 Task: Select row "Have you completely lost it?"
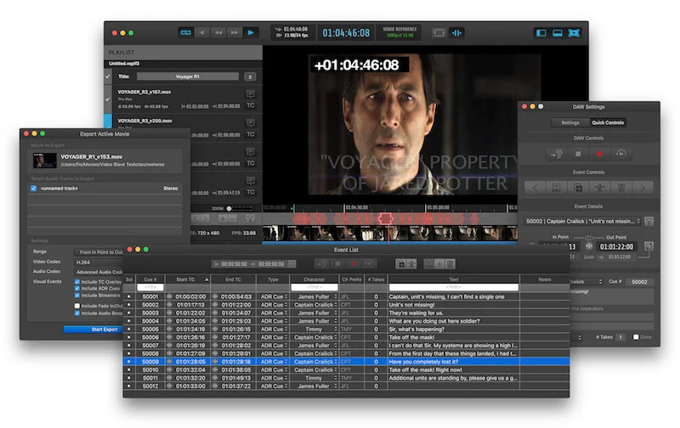347,362
